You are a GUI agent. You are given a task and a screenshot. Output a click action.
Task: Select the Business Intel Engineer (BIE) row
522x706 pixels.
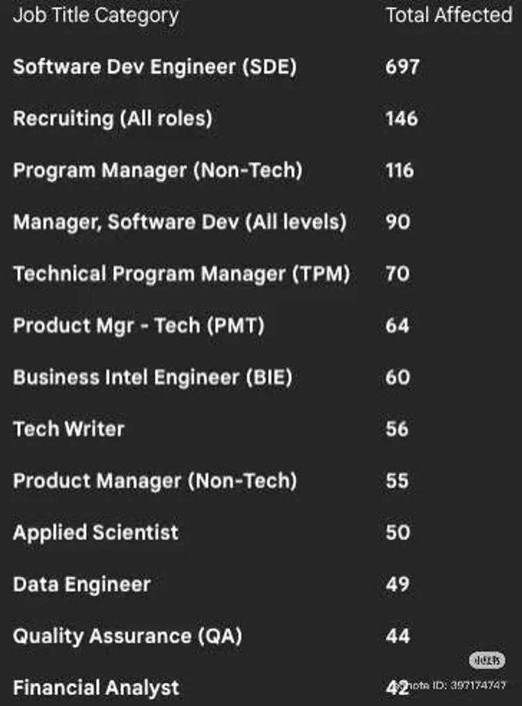pos(152,377)
